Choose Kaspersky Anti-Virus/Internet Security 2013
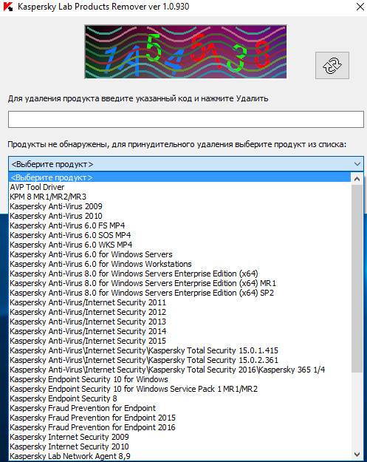 180,322
